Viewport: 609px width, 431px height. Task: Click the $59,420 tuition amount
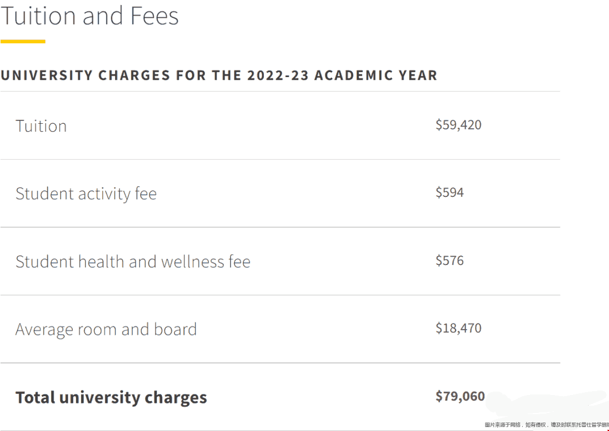(458, 125)
